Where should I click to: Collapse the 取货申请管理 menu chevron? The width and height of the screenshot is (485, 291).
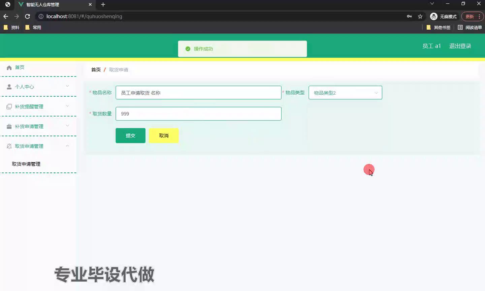click(x=67, y=146)
